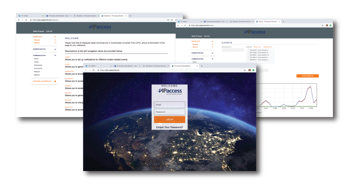Check Demo Modem 8 checkbox in Charts

[248, 60]
